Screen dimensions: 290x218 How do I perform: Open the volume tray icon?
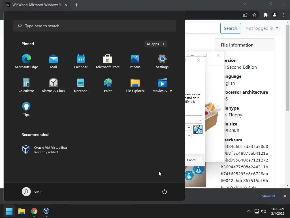pos(264,211)
